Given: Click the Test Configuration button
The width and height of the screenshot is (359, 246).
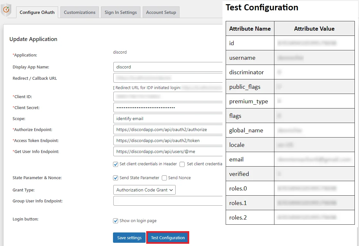Looking at the screenshot, I should pos(168,238).
